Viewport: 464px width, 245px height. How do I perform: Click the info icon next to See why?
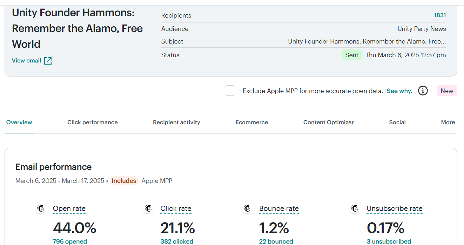(423, 91)
